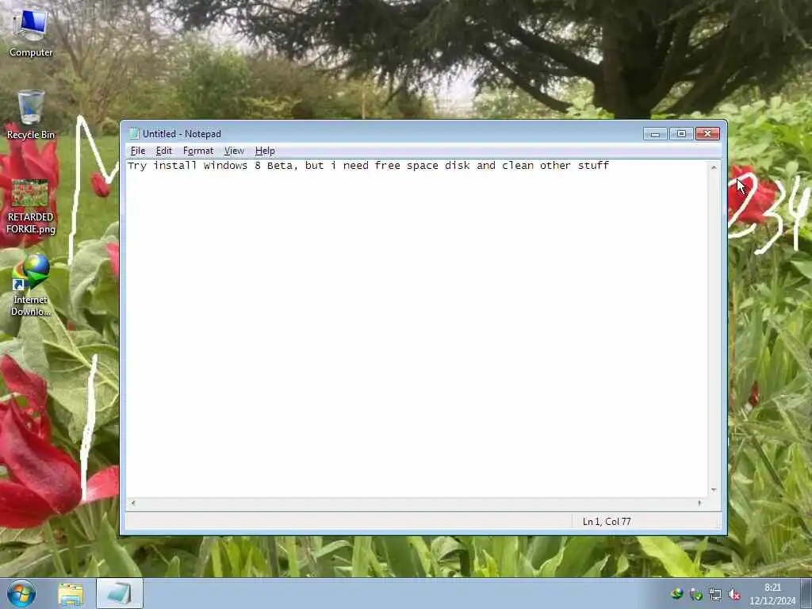
Task: Click the Ln 1, Col 77 status text
Action: (x=607, y=522)
